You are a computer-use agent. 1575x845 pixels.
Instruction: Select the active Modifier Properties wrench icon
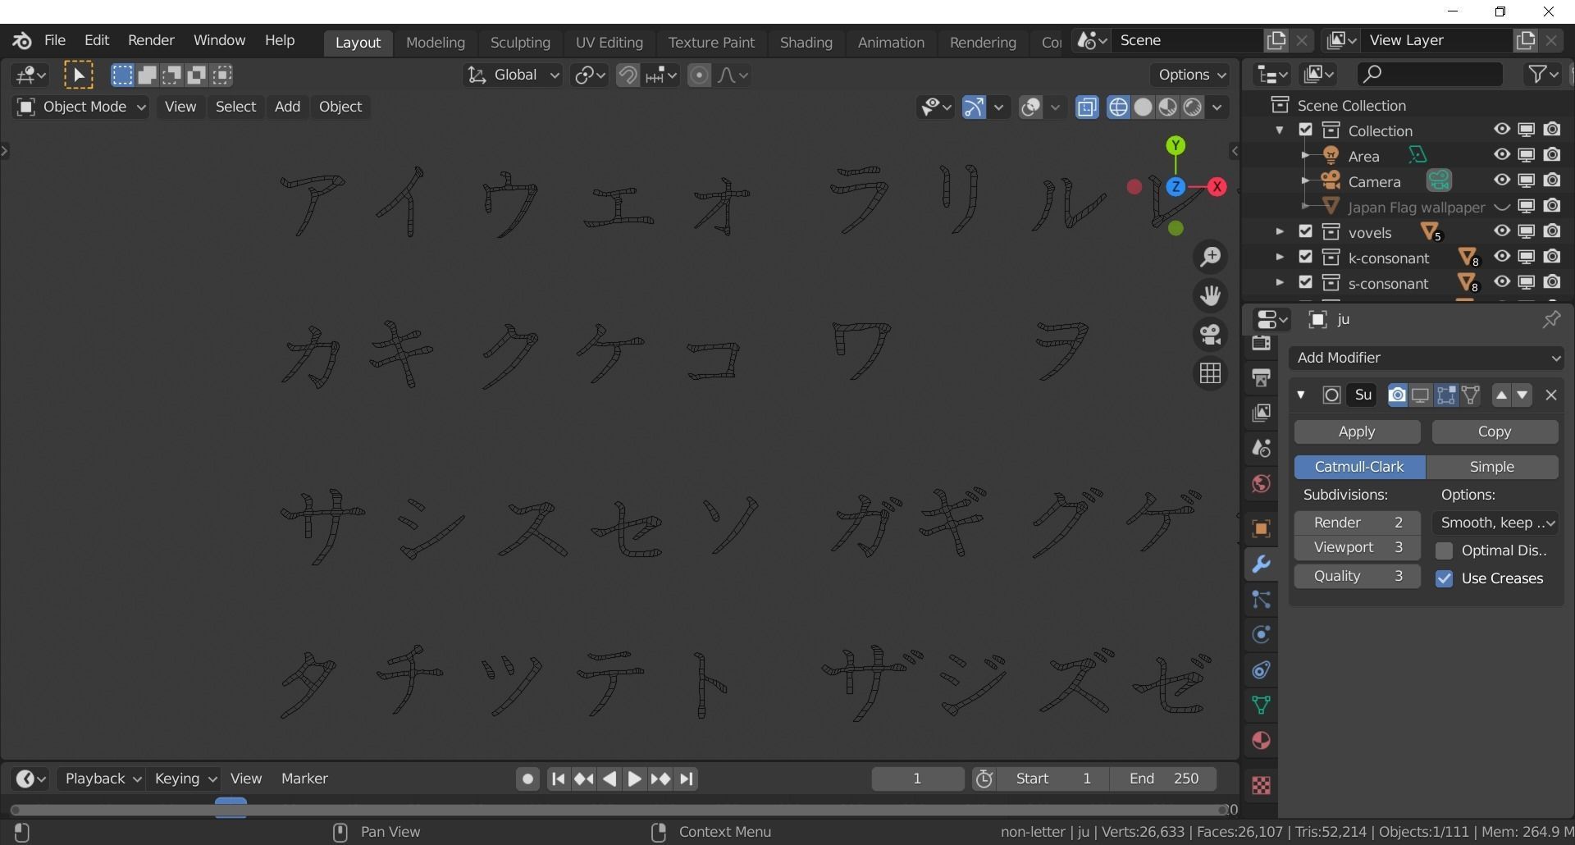click(x=1261, y=564)
